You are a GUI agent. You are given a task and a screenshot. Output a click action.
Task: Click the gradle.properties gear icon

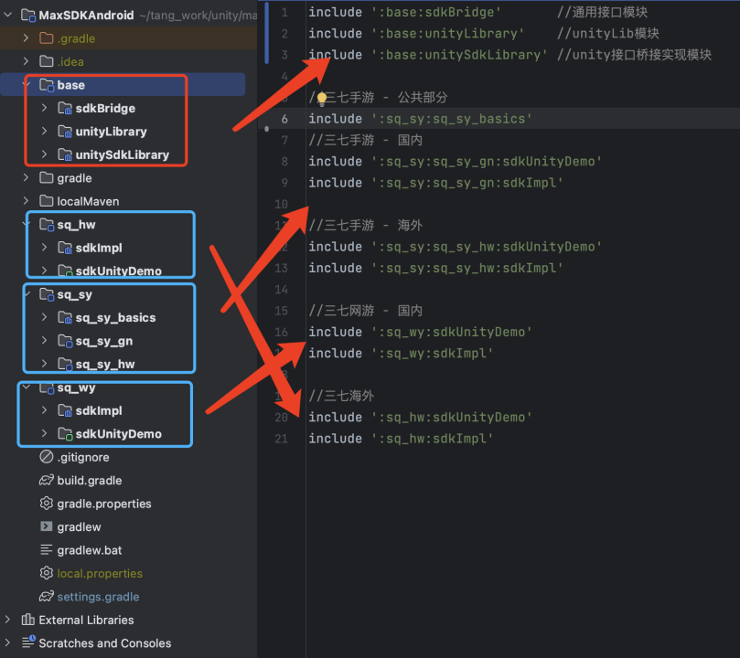(47, 503)
